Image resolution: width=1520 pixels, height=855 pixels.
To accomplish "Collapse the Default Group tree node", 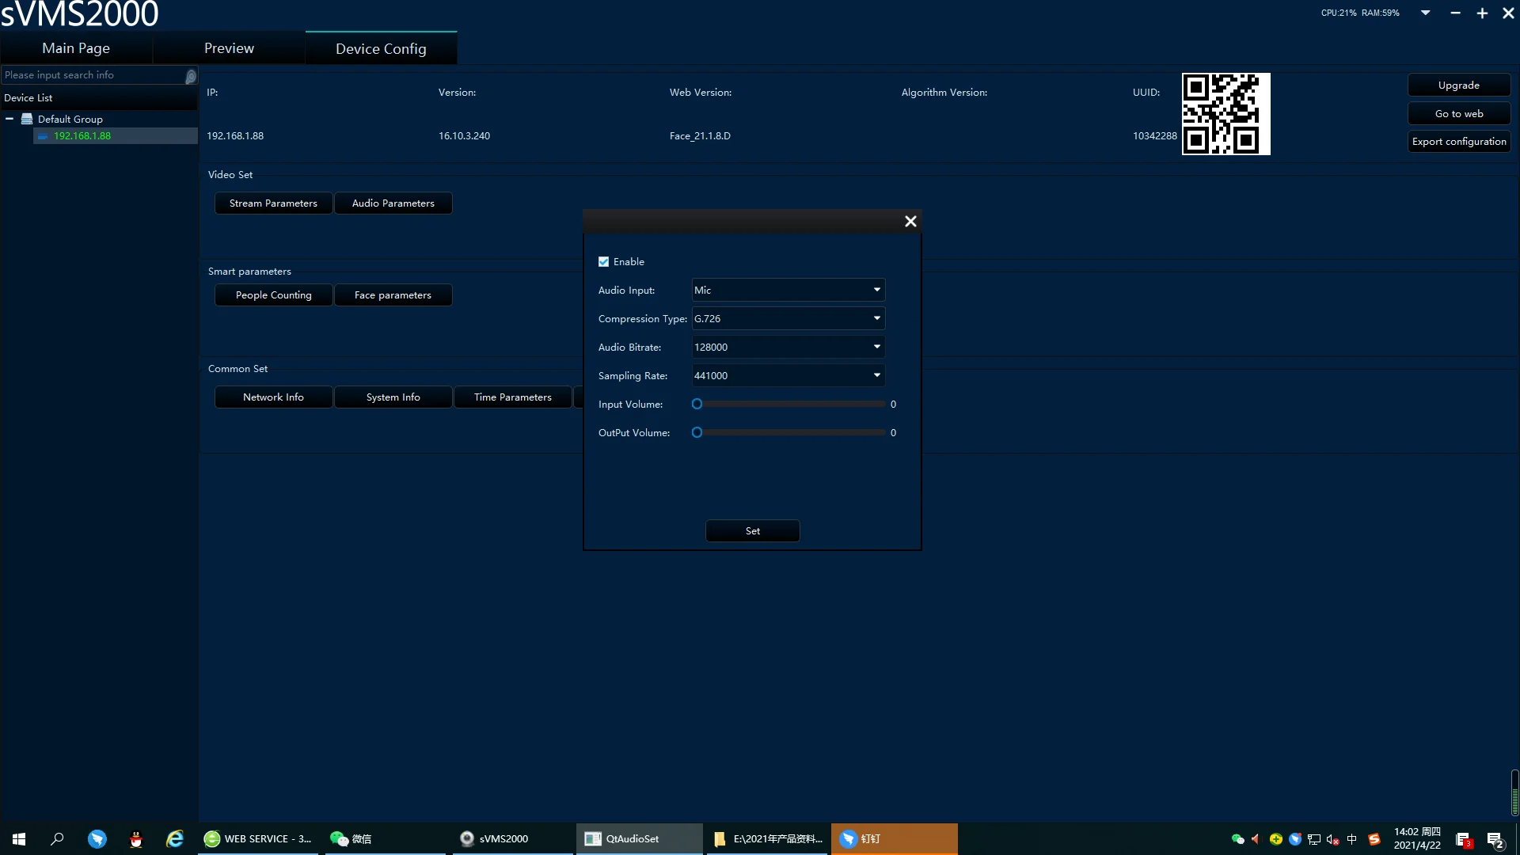I will [9, 119].
